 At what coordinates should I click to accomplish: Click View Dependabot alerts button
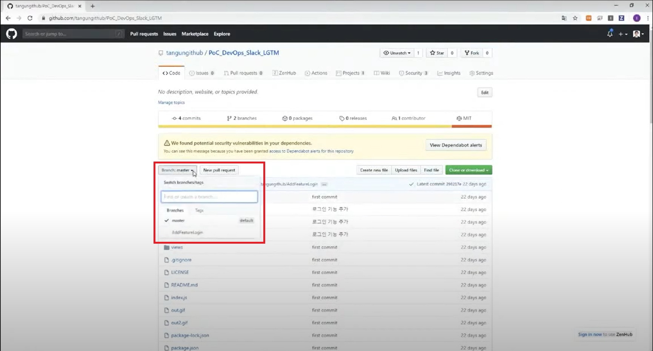tap(456, 145)
